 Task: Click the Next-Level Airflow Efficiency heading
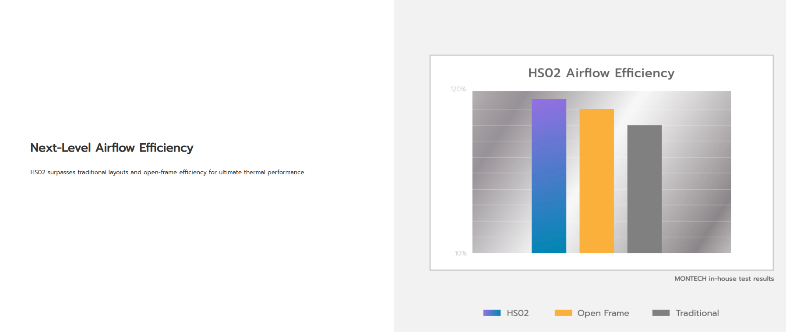coord(112,148)
